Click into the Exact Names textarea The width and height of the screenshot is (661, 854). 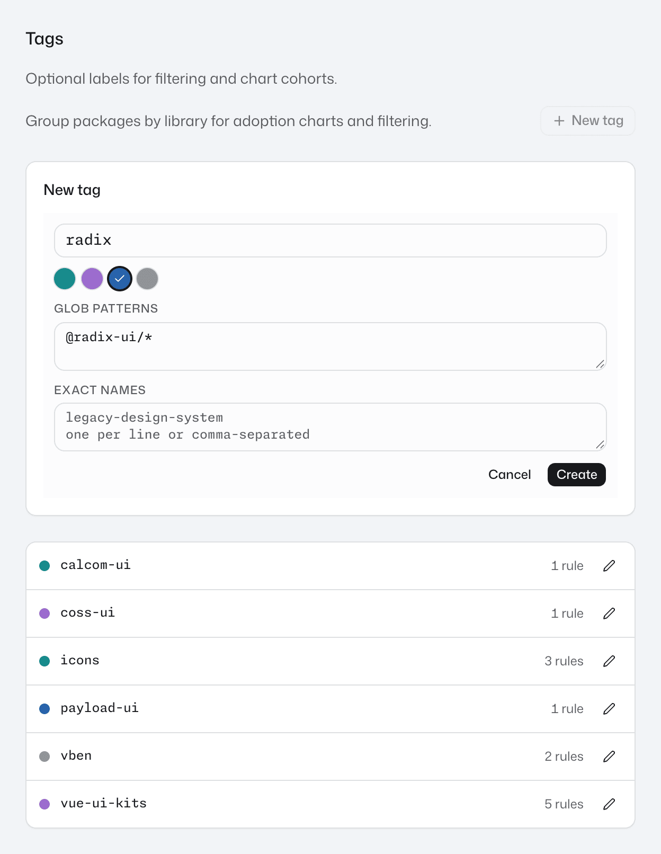330,427
